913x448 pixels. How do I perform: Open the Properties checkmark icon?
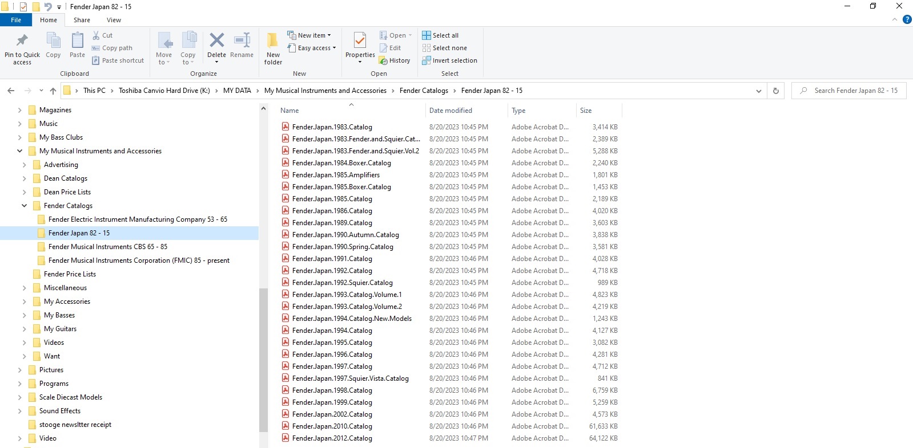[360, 40]
